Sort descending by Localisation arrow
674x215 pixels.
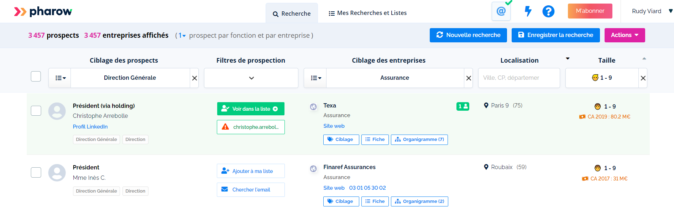click(568, 58)
